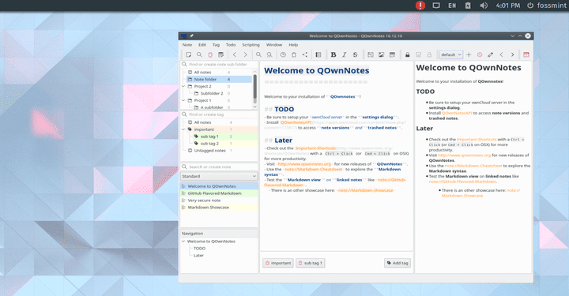Open volume control in top panel

[x=484, y=6]
